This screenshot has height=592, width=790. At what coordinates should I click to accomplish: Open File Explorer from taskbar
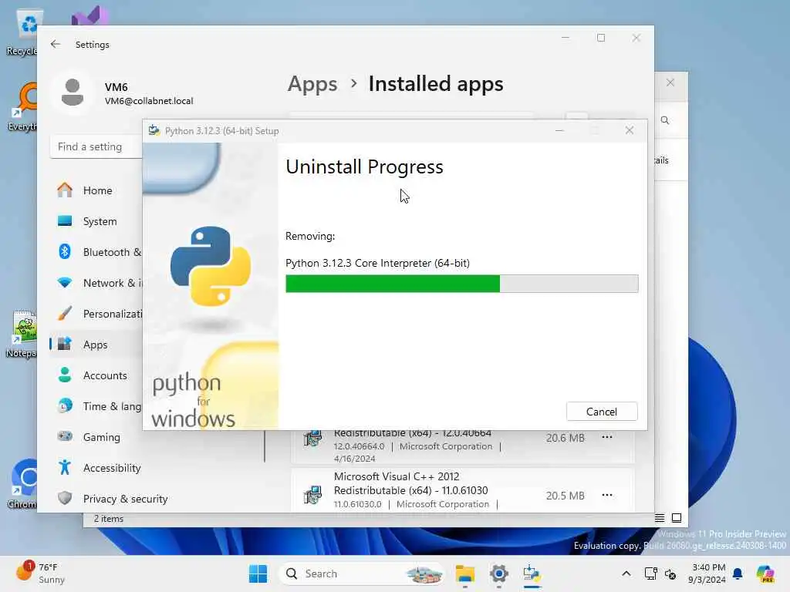coord(465,573)
